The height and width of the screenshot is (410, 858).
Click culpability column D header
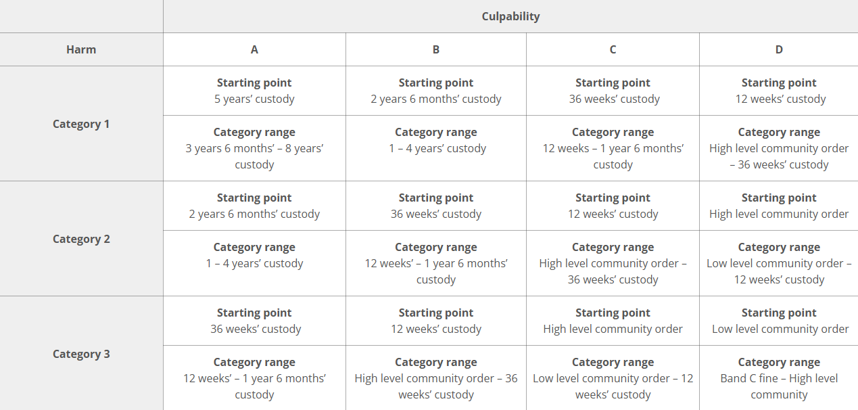pos(779,49)
